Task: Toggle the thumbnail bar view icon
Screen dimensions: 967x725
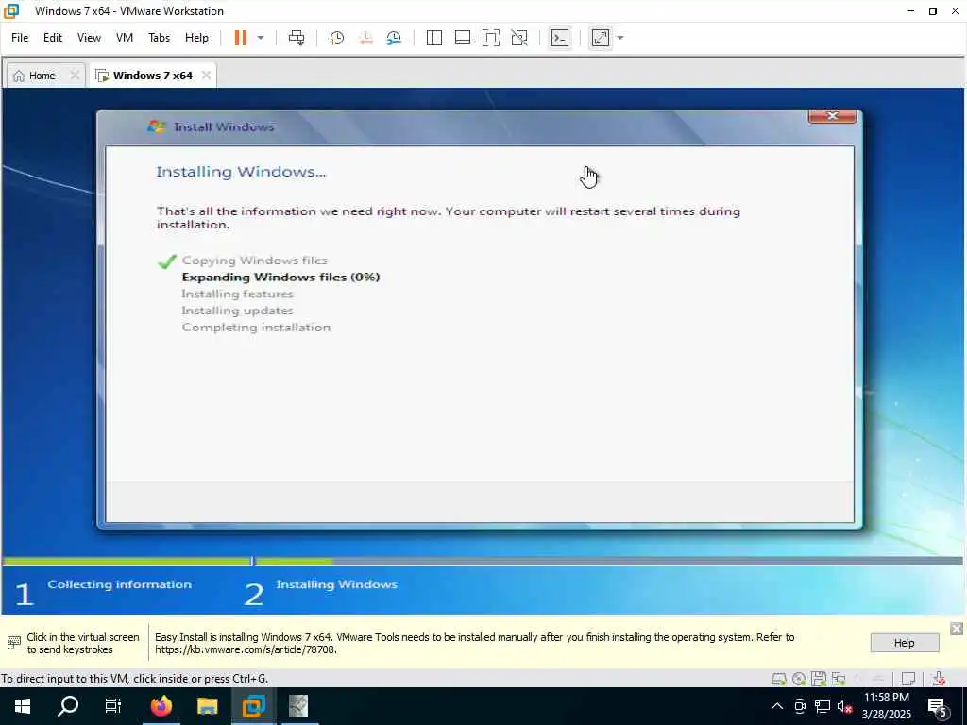Action: 463,38
